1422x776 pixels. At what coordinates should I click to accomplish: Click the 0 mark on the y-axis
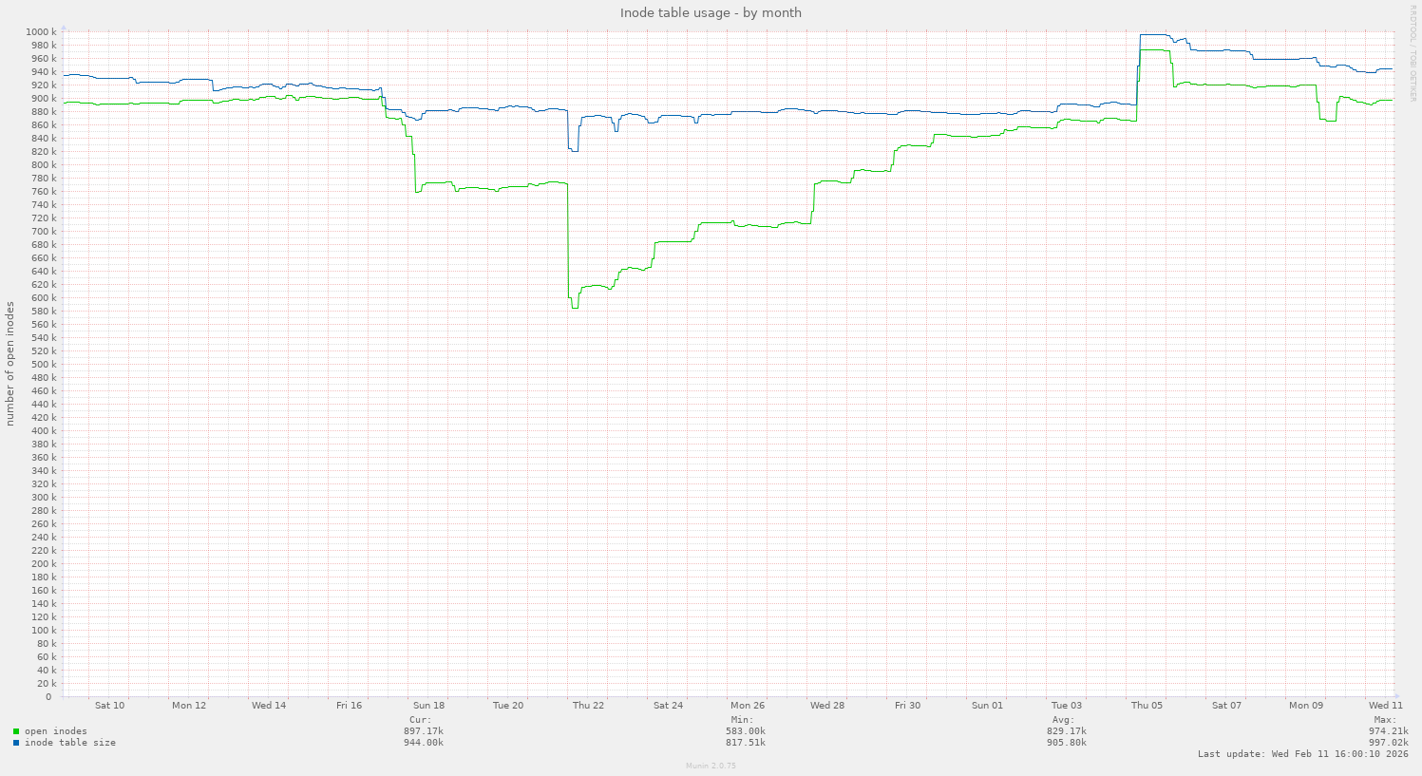pyautogui.click(x=49, y=695)
